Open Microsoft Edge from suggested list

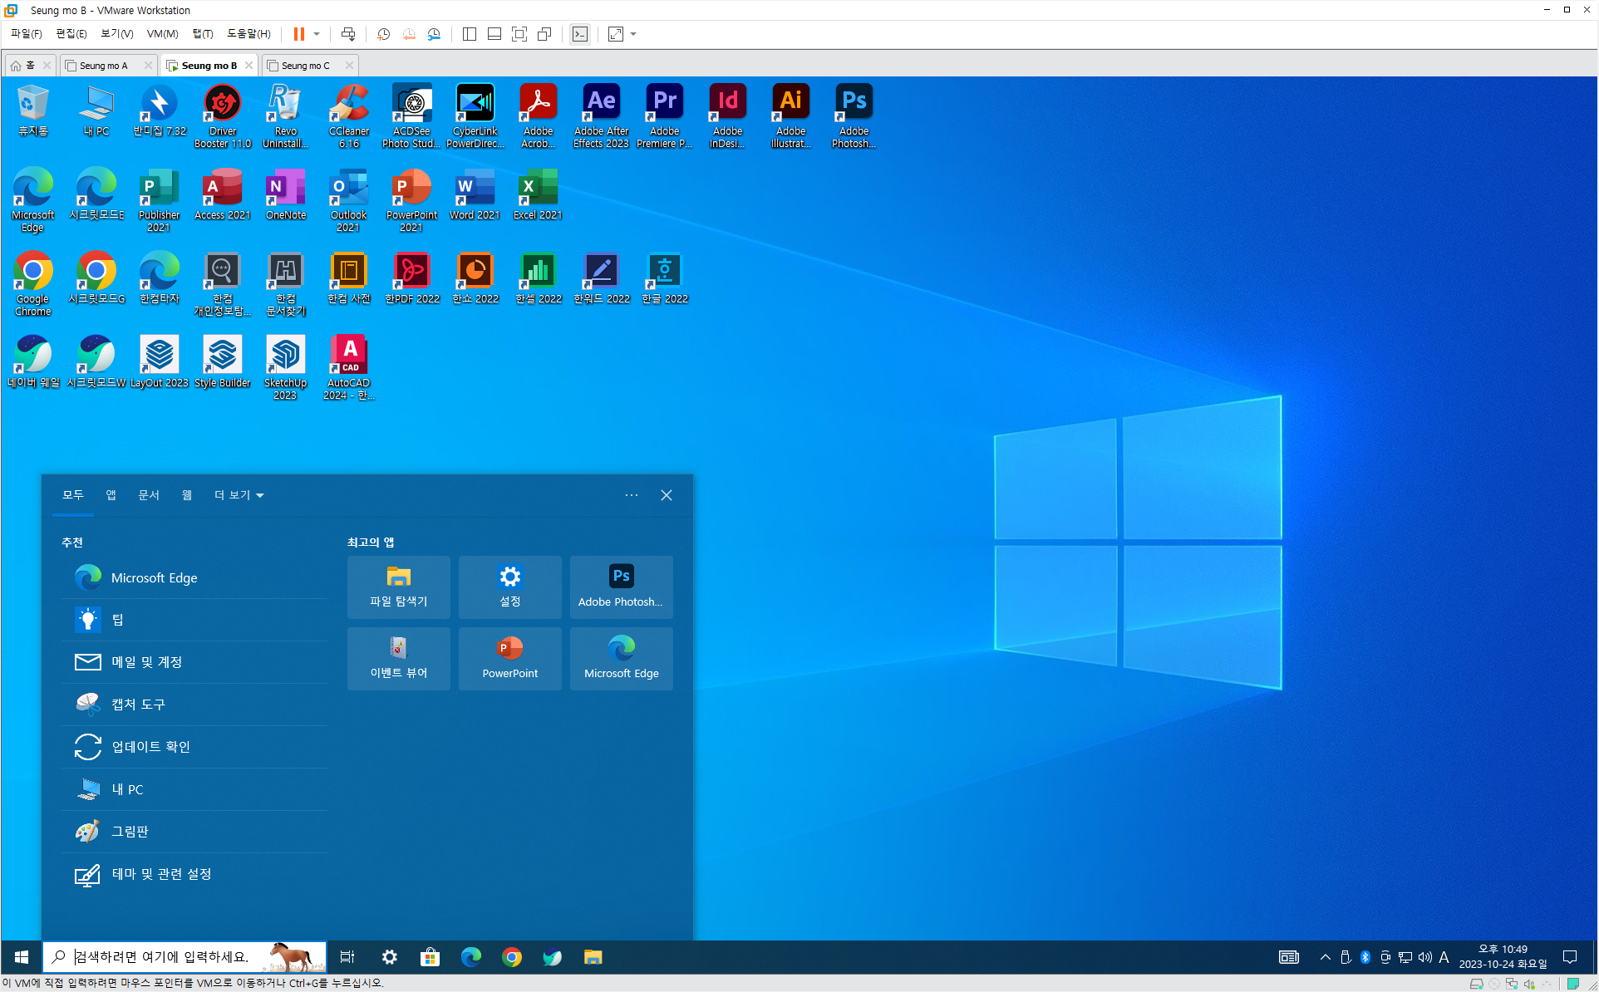tap(194, 577)
